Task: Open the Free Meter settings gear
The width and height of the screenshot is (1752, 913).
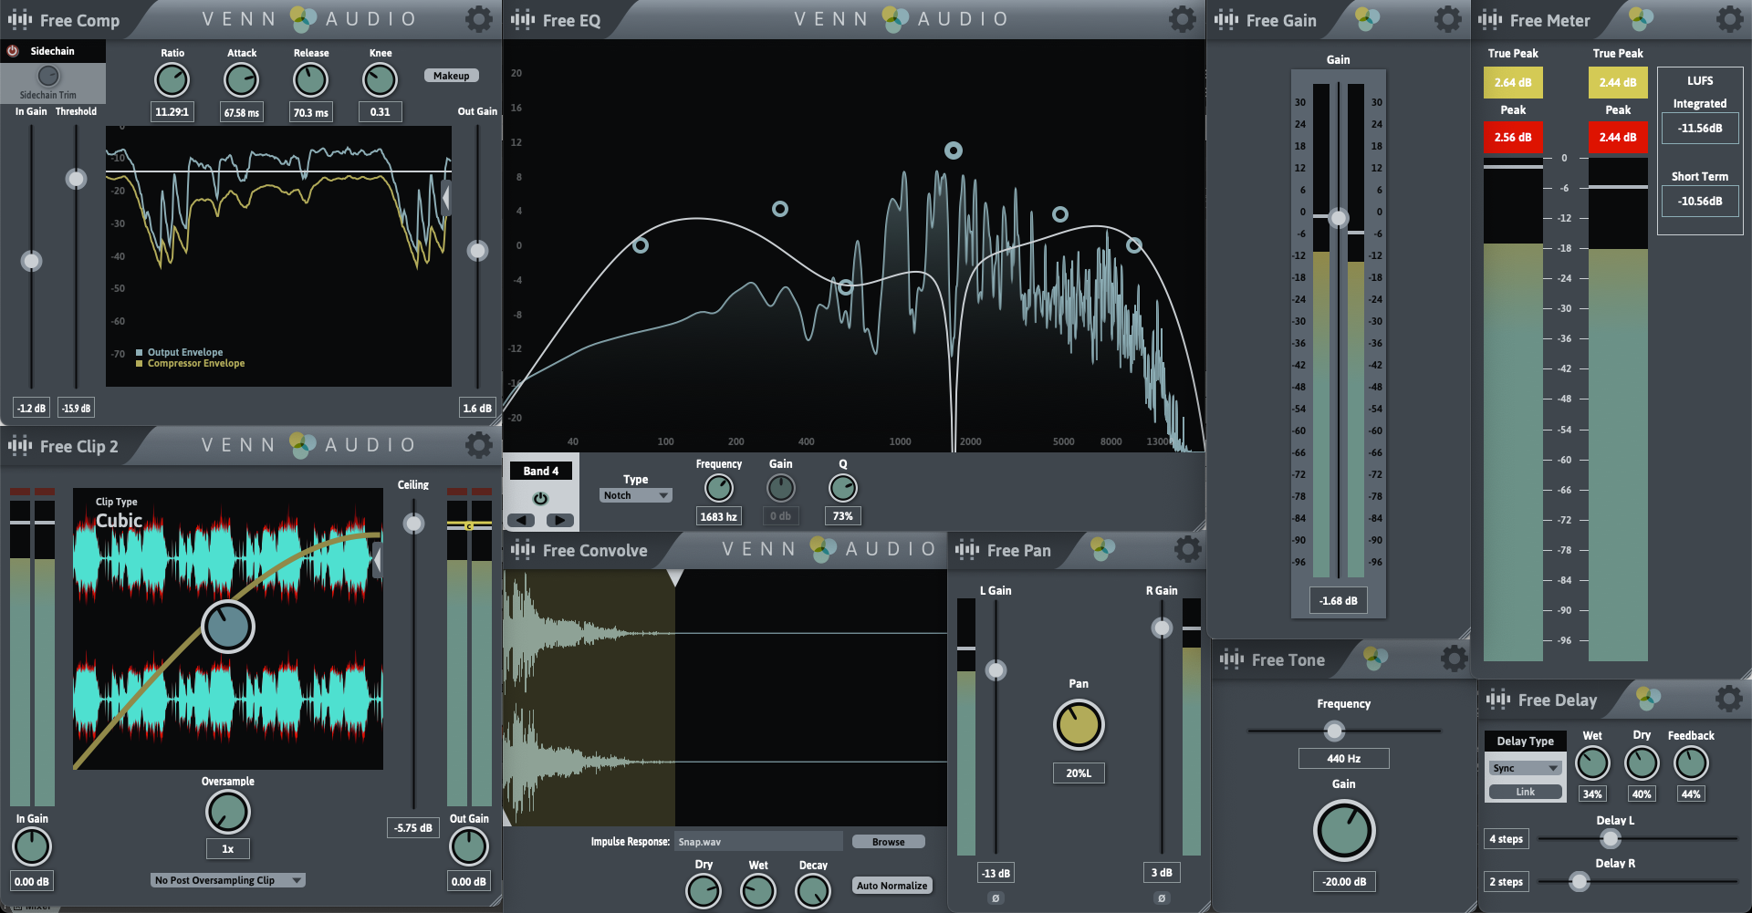Action: [1729, 18]
